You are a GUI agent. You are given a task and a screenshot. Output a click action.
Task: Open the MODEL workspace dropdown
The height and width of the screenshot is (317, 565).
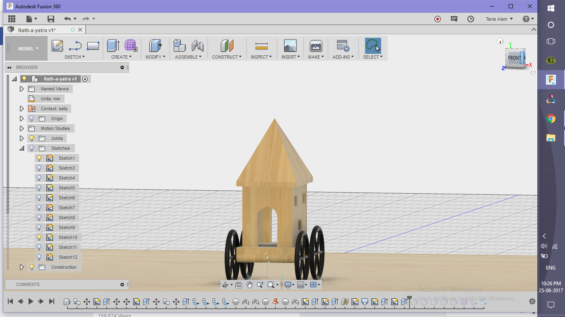[x=28, y=48]
